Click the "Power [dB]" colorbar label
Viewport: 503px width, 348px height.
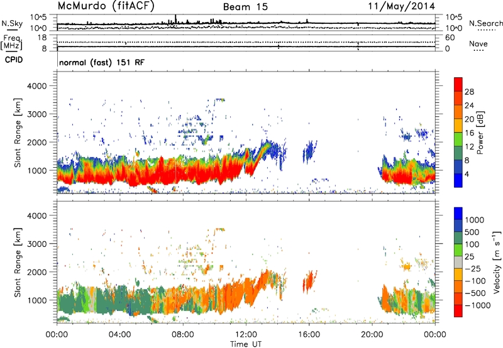(x=480, y=133)
